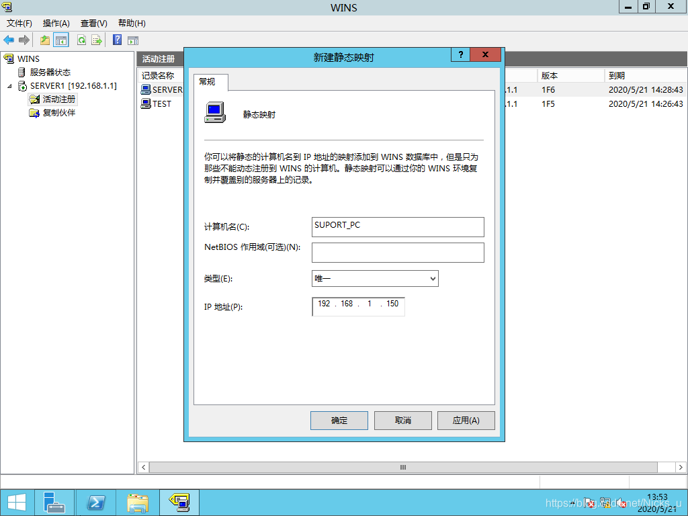Open Server Manager from taskbar
Screen dimensions: 688x516
(54, 503)
